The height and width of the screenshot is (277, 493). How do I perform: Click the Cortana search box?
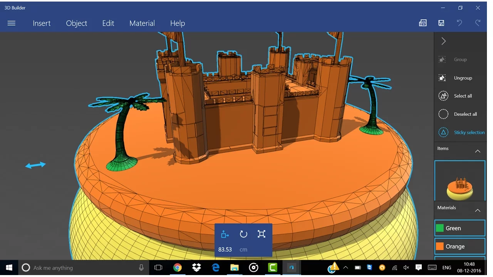(x=83, y=268)
